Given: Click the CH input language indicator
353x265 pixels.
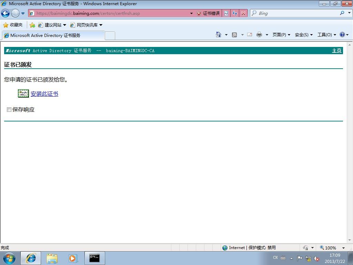Looking at the screenshot, I should pos(275,257).
